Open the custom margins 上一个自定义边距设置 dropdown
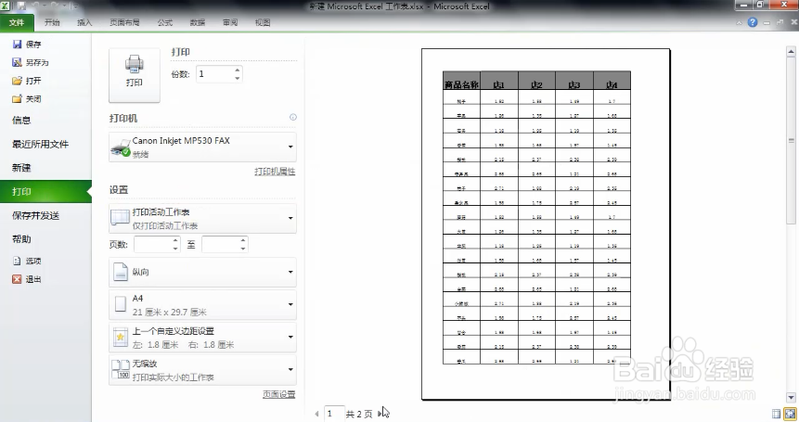 point(203,337)
